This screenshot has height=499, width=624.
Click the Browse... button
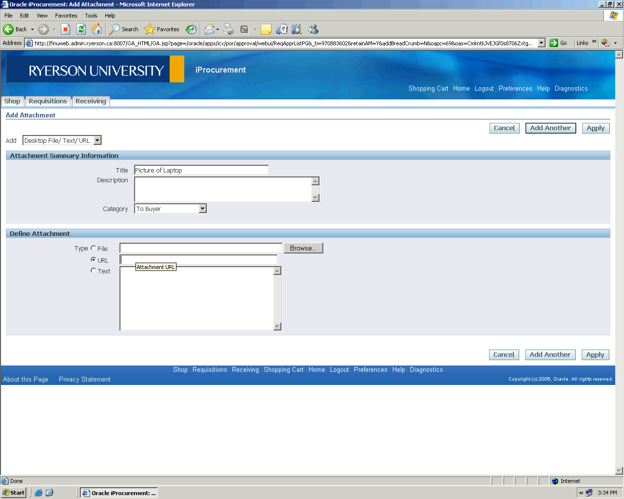point(303,248)
